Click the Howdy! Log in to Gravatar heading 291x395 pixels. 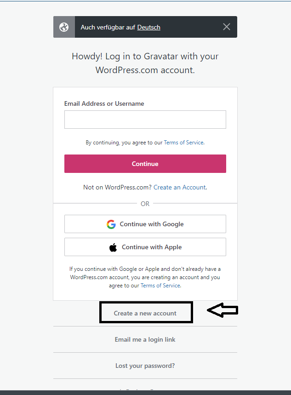pyautogui.click(x=145, y=63)
